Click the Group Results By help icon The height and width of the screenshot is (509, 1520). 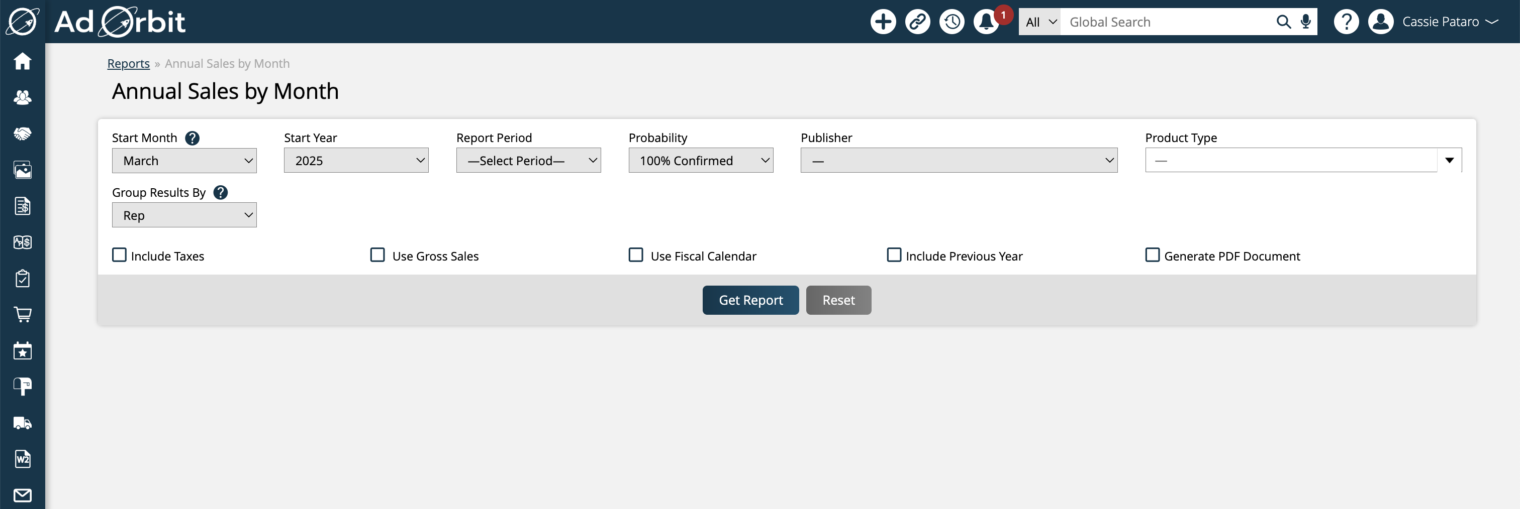(x=221, y=193)
